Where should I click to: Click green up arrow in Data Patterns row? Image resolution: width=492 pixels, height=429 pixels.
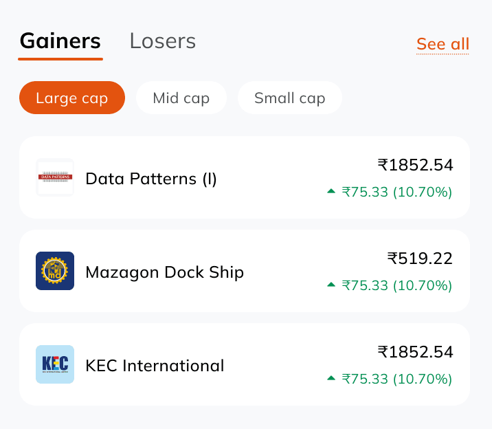click(x=331, y=192)
